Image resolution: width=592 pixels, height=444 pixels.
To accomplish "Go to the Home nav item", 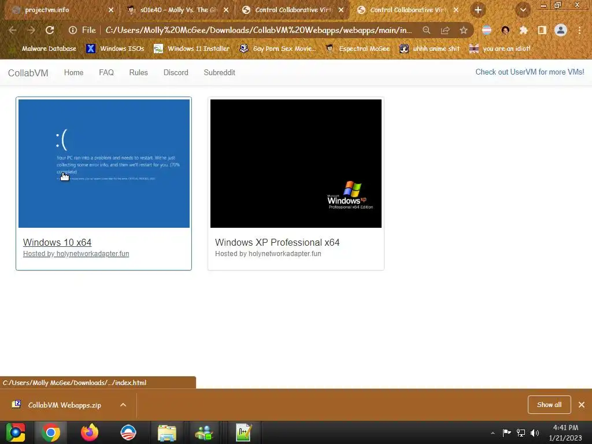I will point(73,72).
